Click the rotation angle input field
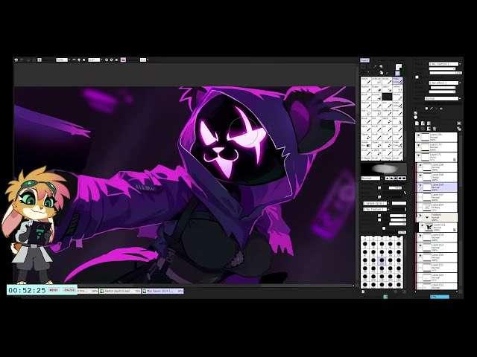The width and height of the screenshot is (477, 357). (x=94, y=59)
